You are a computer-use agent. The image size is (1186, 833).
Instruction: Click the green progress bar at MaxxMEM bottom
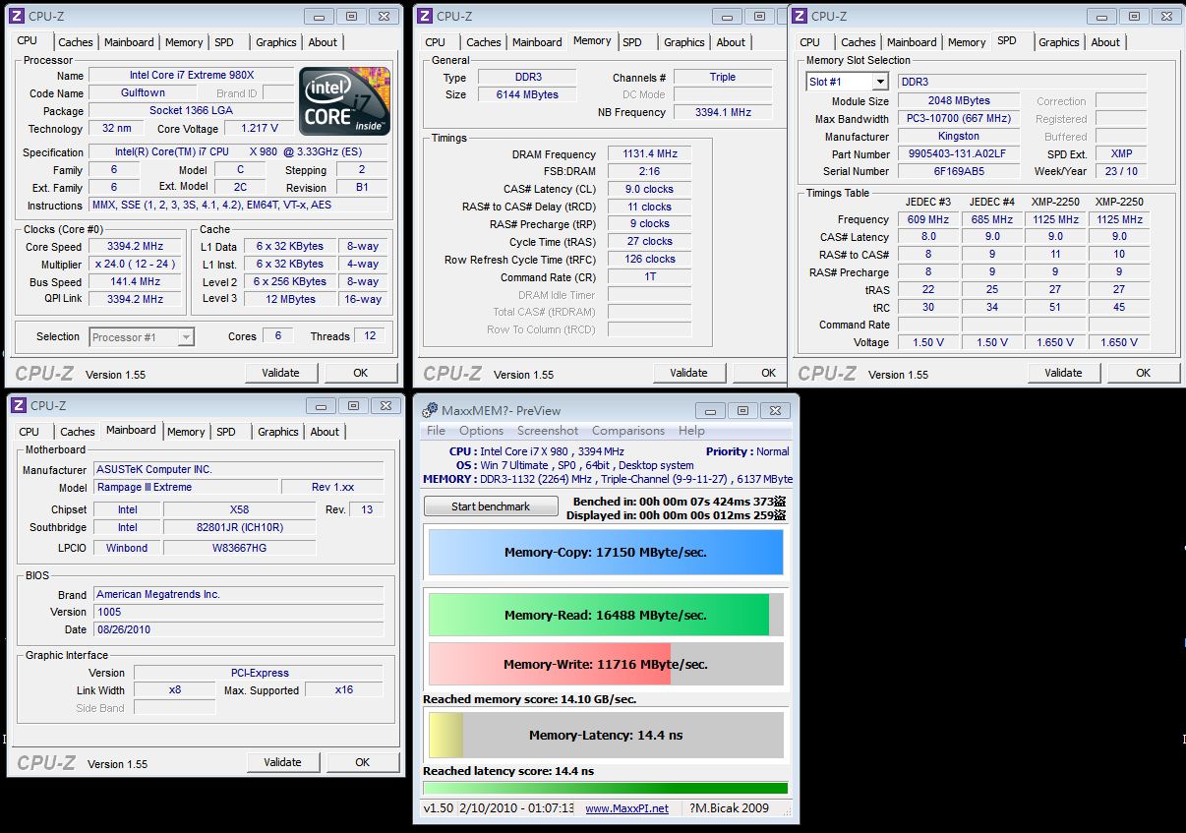(606, 788)
